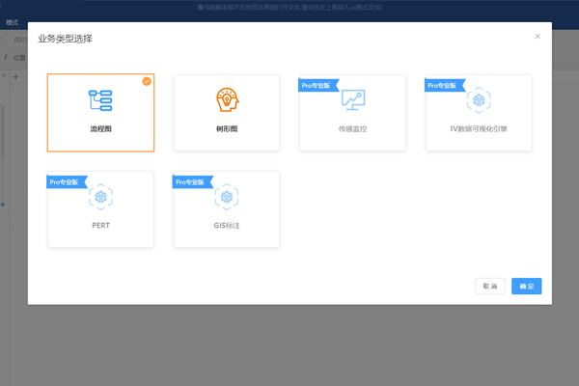Screen dimensions: 579x386
Task: Select the PERT hexagon icon
Action: click(100, 197)
